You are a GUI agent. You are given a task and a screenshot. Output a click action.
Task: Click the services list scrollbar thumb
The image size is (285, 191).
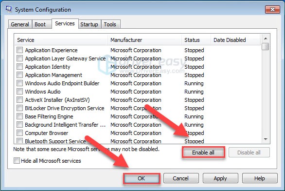[266, 46]
